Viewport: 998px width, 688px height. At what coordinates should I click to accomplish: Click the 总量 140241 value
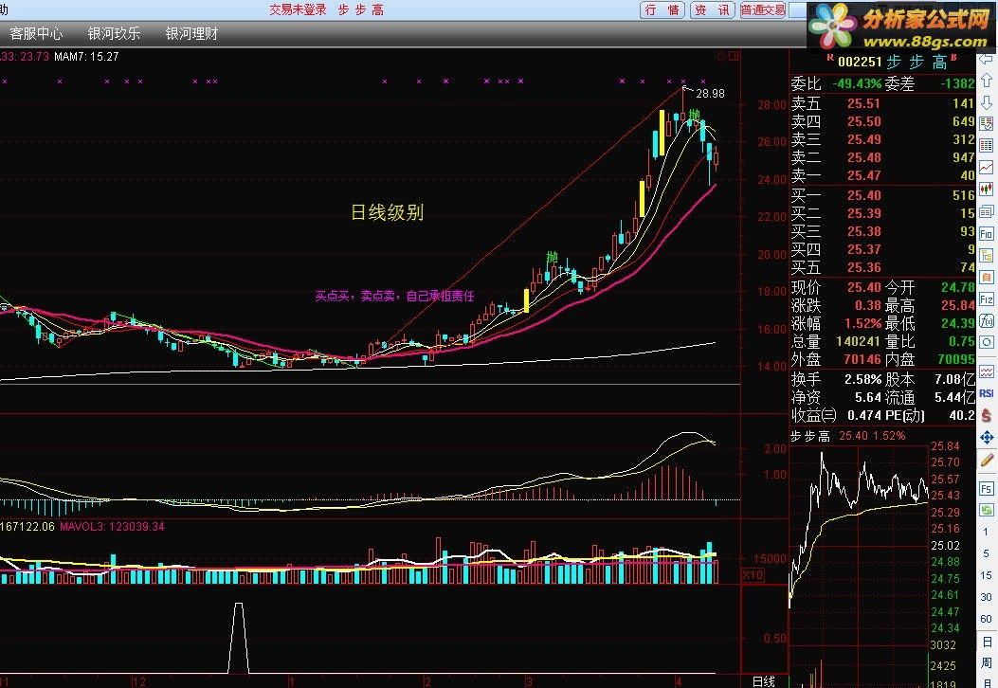click(860, 341)
